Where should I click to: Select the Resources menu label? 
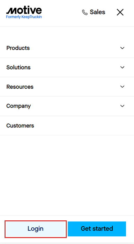tap(20, 87)
